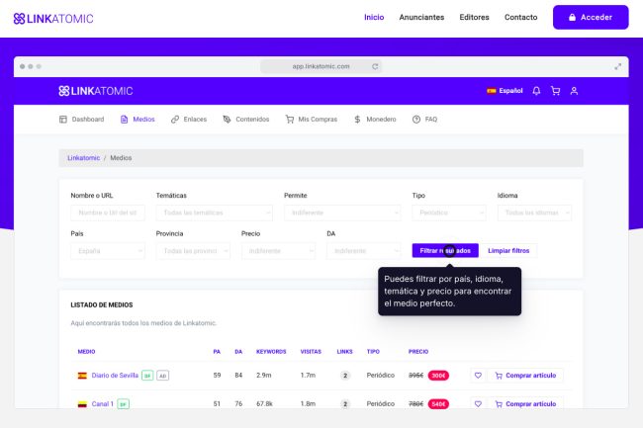Click the notification bell icon
Viewport: 643px width, 428px height.
point(536,91)
